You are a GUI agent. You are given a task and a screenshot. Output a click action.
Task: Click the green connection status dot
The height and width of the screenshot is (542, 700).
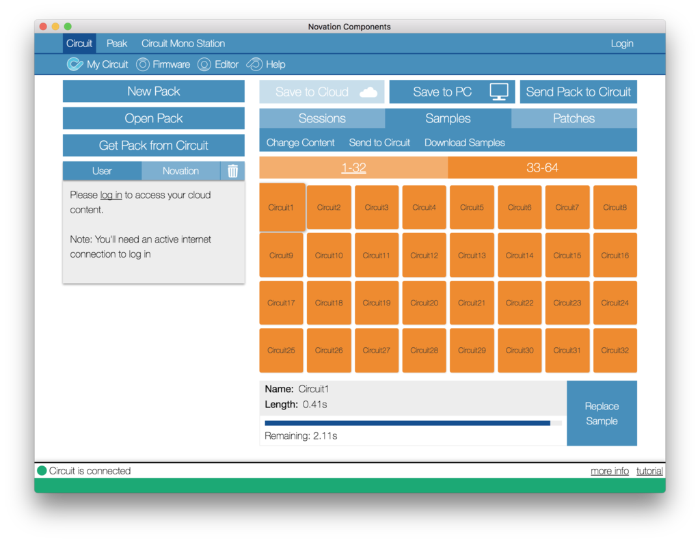42,470
